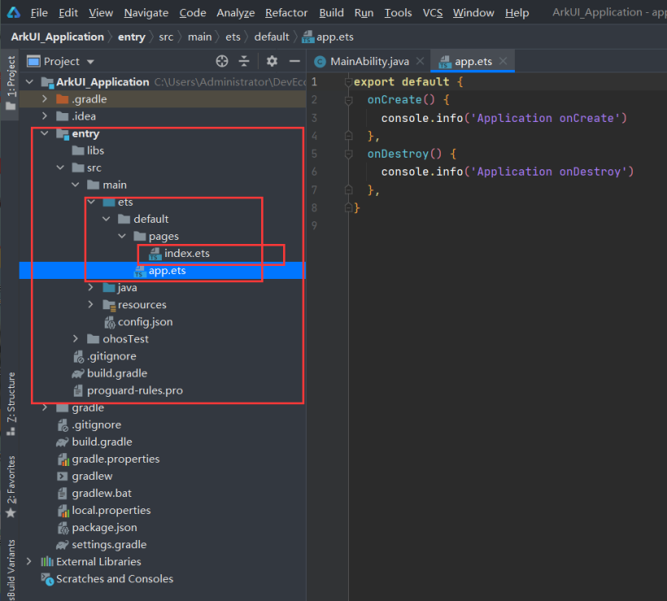Open the Project view dropdown
Viewport: 667px width, 601px height.
click(90, 62)
